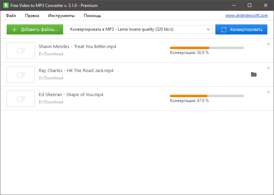Click D:/Download path under Shawn Mendes
The height and width of the screenshot is (195, 274).
point(51,54)
